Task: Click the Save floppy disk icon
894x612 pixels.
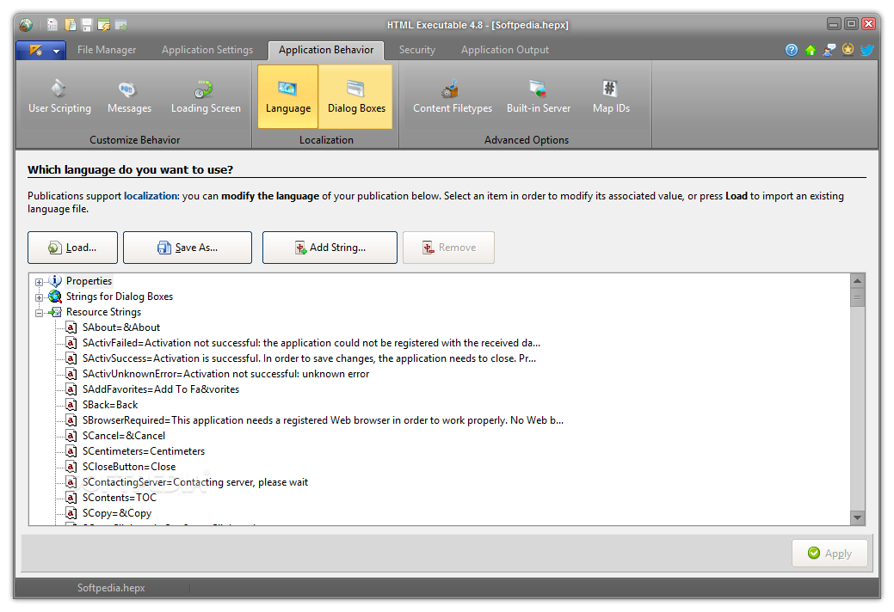Action: click(87, 24)
